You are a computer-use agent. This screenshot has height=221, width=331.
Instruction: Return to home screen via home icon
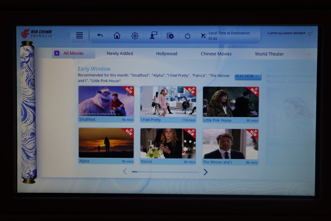[x=117, y=35]
